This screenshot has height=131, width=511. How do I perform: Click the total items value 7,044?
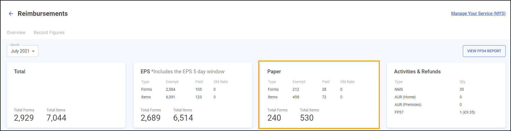pyautogui.click(x=56, y=118)
